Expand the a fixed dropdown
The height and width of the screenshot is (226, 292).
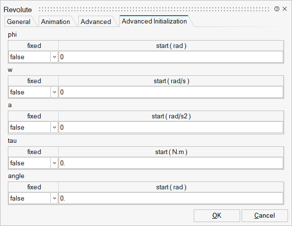pyautogui.click(x=54, y=127)
